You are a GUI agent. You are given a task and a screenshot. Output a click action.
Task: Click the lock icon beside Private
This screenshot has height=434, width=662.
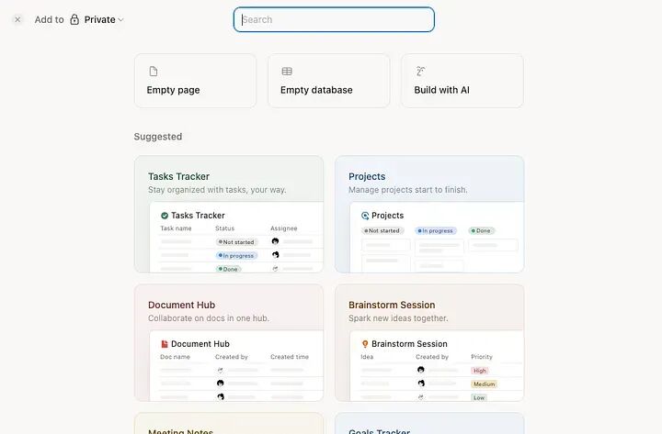click(74, 19)
